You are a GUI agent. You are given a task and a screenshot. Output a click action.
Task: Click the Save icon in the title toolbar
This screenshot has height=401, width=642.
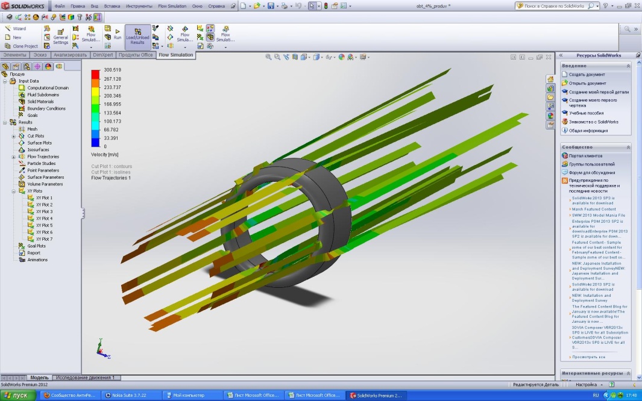pyautogui.click(x=271, y=6)
